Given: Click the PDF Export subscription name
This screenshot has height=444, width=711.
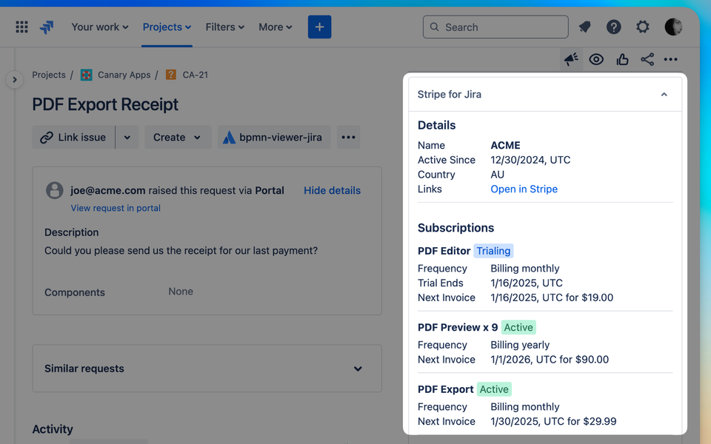Looking at the screenshot, I should tap(445, 389).
